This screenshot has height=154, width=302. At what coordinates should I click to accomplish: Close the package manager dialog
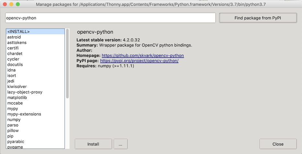pyautogui.click(x=278, y=144)
